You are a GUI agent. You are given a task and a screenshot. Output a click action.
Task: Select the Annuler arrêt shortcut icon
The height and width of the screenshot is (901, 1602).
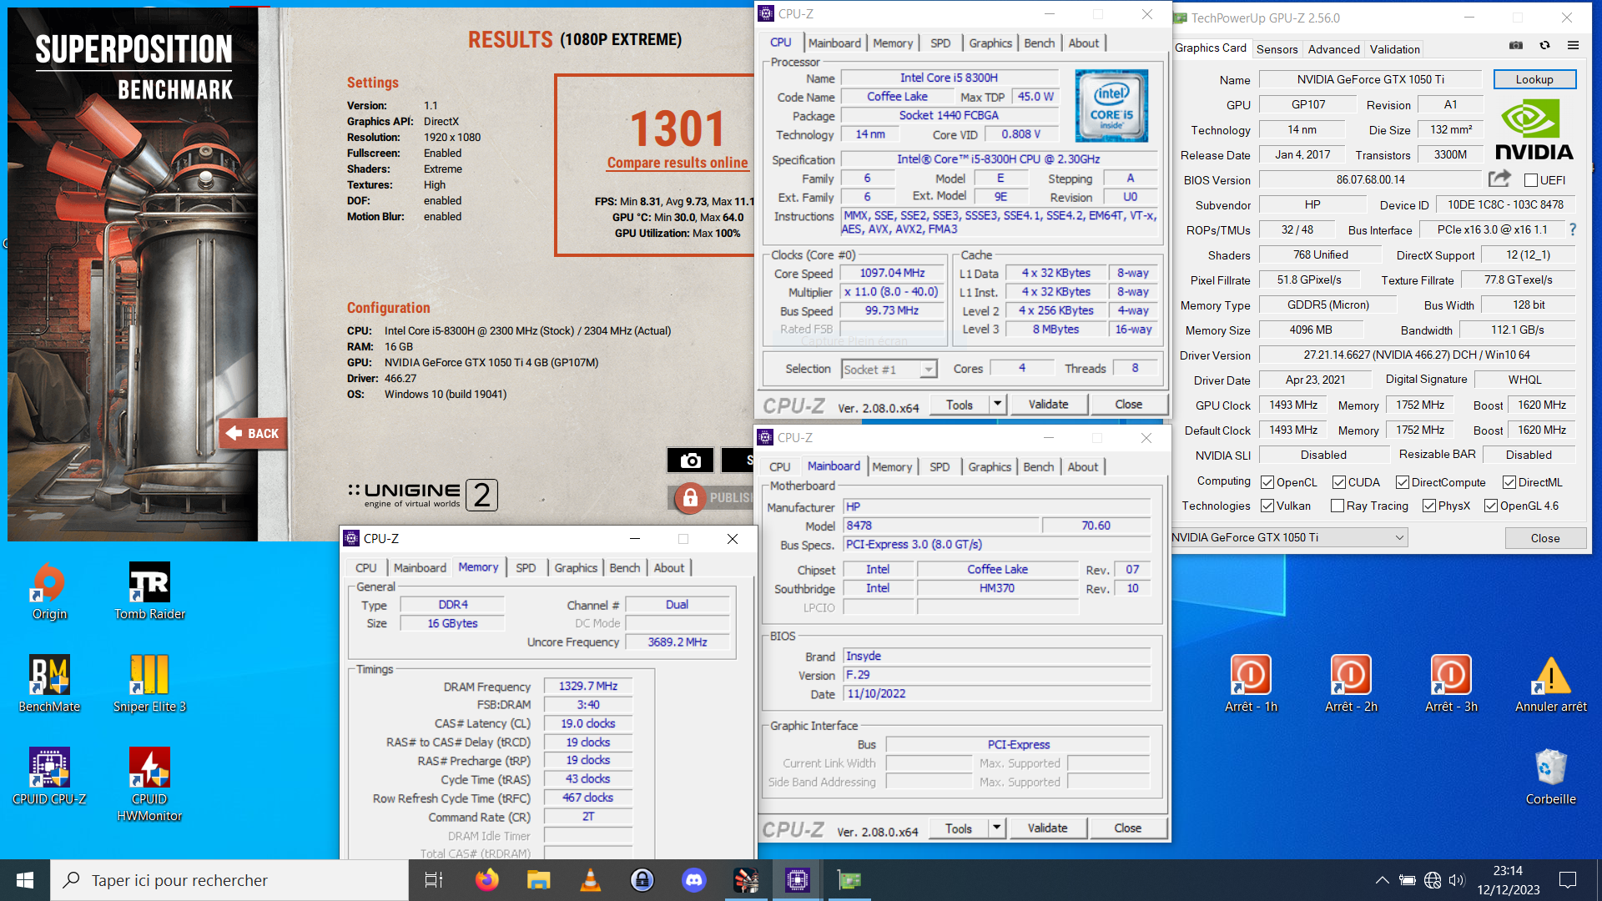pyautogui.click(x=1551, y=684)
